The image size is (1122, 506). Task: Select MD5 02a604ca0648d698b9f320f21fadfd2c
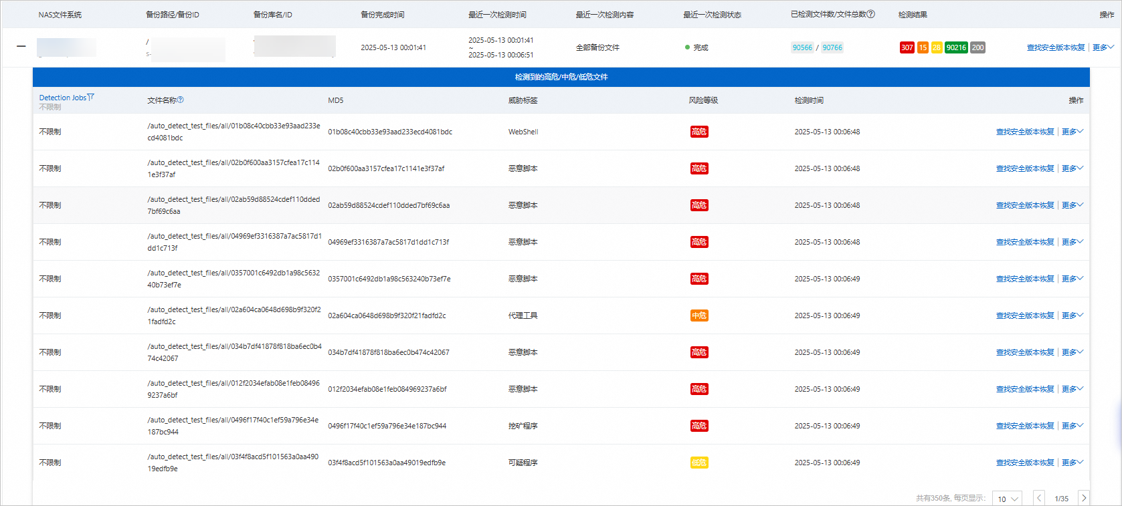pyautogui.click(x=387, y=315)
